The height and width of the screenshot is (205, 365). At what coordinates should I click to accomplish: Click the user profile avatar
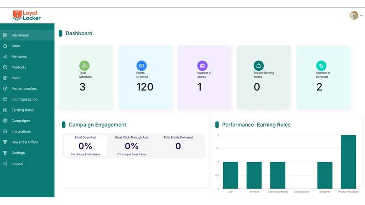(354, 15)
